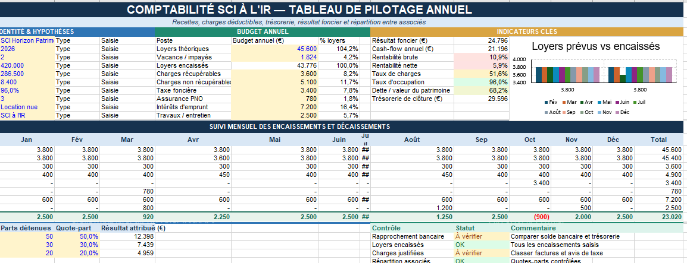
Task: Click the 'Vacance / impayés' row label
Action: 193,57
